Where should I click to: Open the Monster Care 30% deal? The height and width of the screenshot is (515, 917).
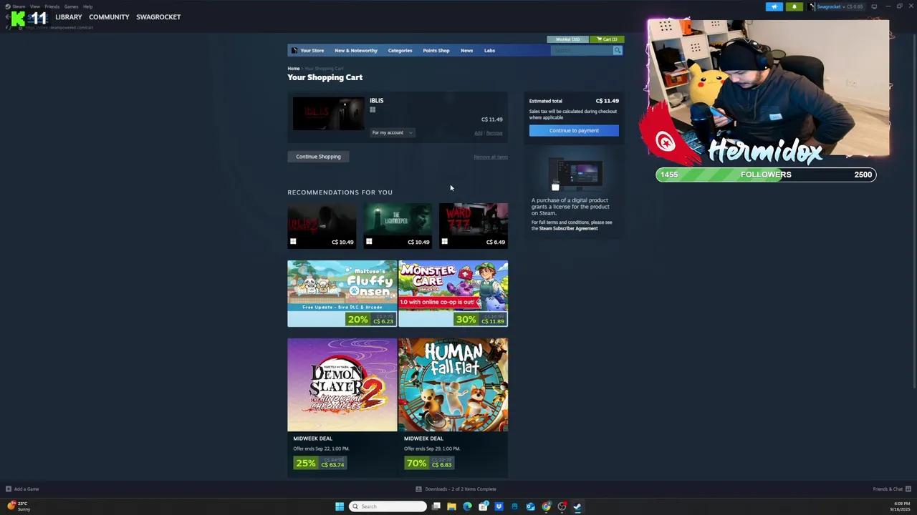coord(453,293)
